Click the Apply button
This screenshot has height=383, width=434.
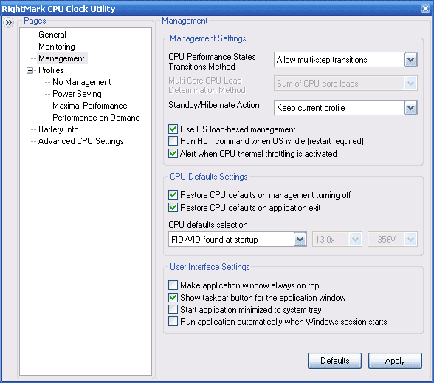point(395,361)
